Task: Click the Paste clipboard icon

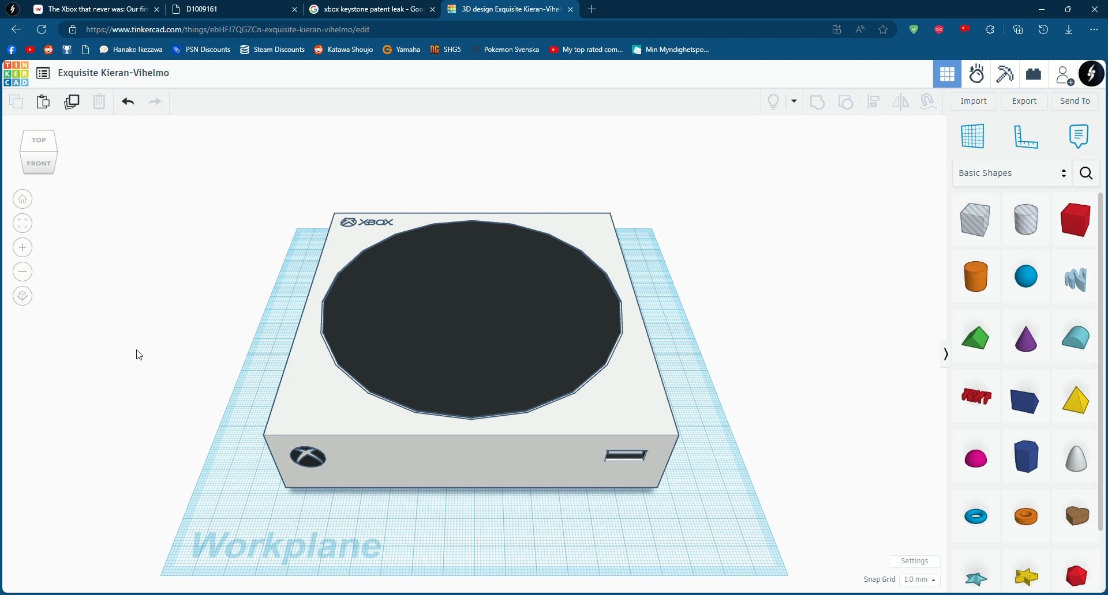Action: pyautogui.click(x=43, y=101)
